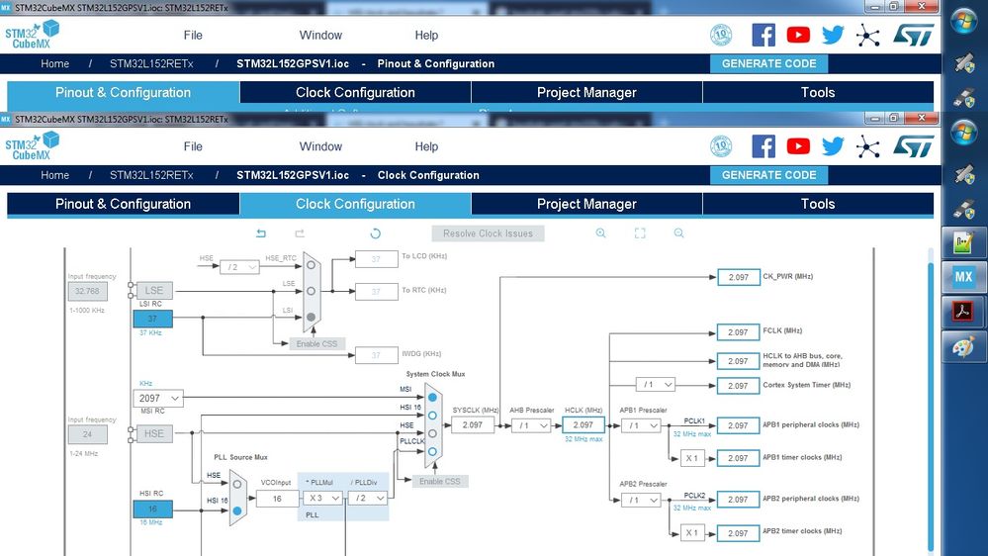Open YouTube icon in front Clock Configuration window
Viewport: 988px width, 556px height.
798,146
